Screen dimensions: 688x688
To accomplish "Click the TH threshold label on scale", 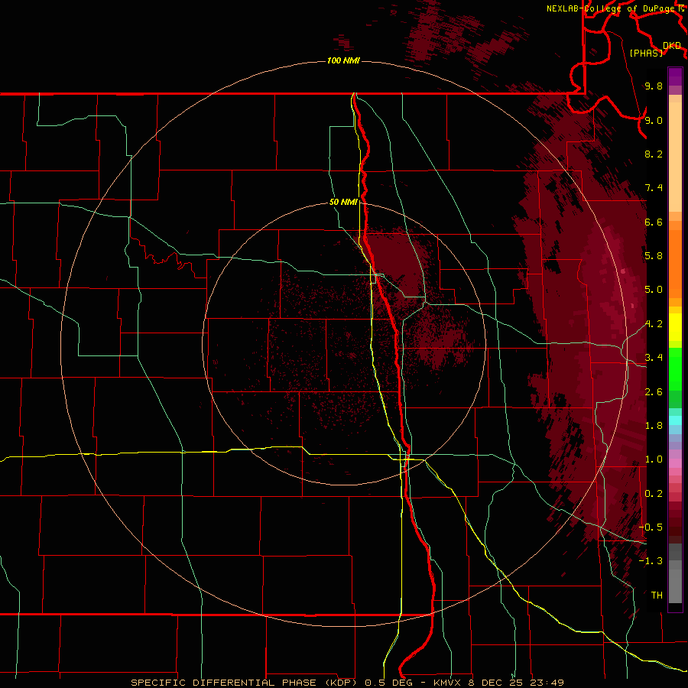I will point(657,596).
